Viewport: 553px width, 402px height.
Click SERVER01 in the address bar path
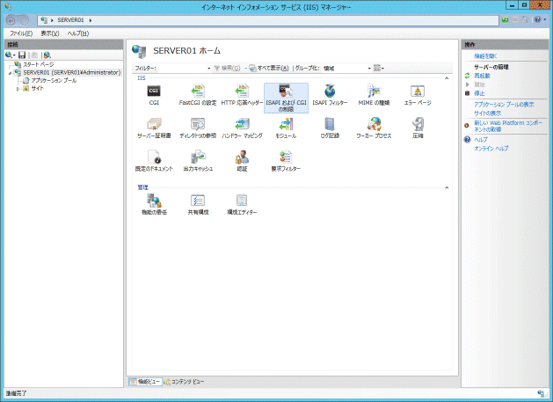click(x=70, y=20)
